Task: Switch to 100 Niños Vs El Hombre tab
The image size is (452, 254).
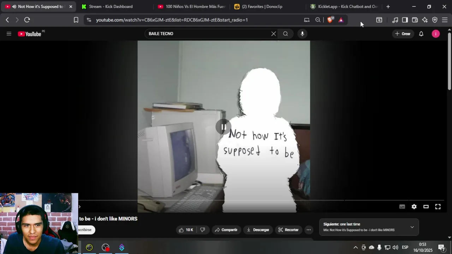Action: tap(191, 6)
